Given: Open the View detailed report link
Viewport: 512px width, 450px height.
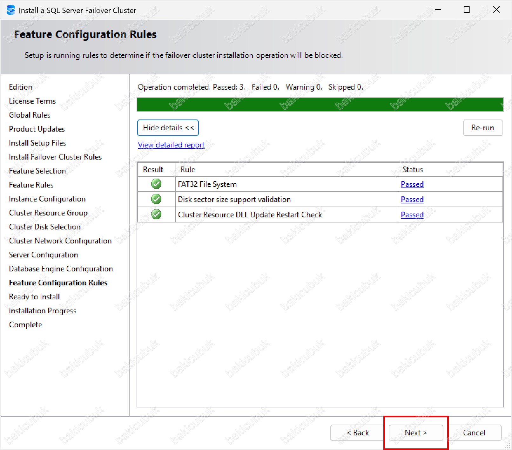Looking at the screenshot, I should pos(171,145).
